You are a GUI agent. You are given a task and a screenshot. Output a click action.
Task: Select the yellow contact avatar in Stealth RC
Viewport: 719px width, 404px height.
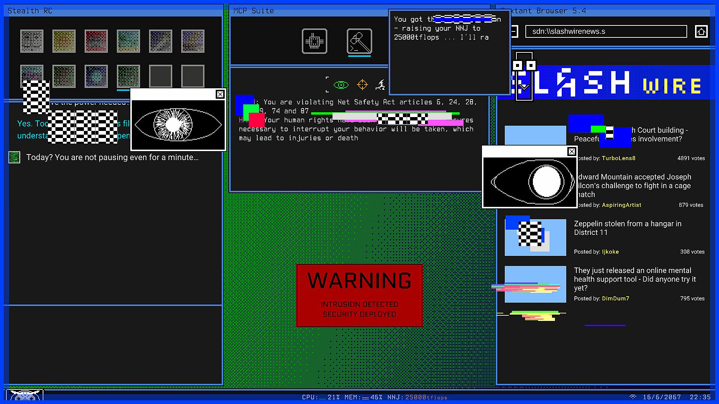click(64, 41)
